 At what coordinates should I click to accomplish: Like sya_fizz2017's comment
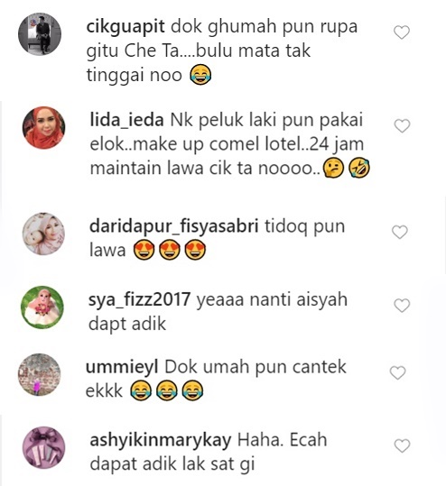click(x=402, y=306)
